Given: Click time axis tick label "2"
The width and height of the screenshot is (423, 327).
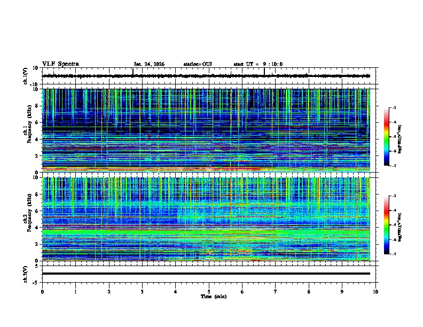Looking at the screenshot, I should [x=109, y=292].
